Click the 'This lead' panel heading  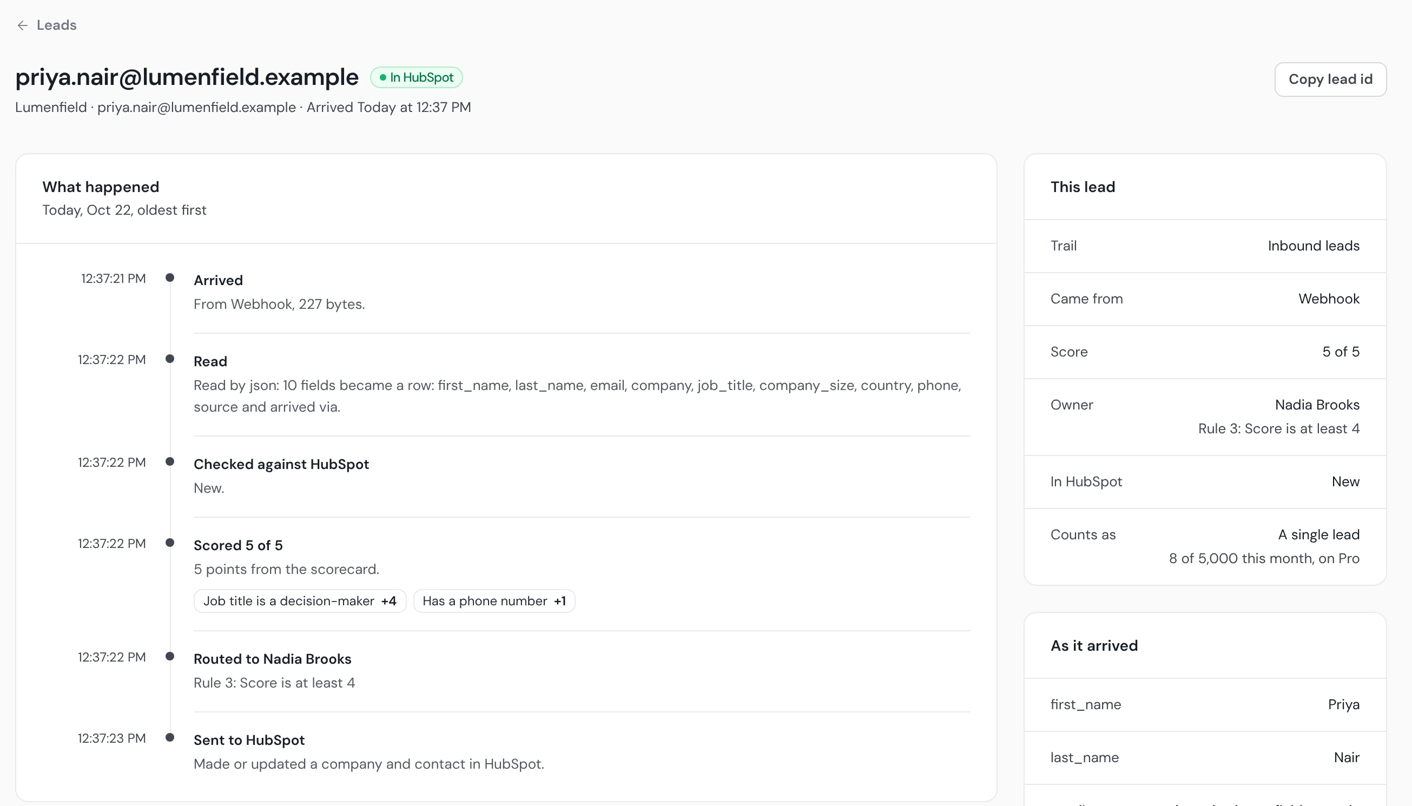[1083, 187]
